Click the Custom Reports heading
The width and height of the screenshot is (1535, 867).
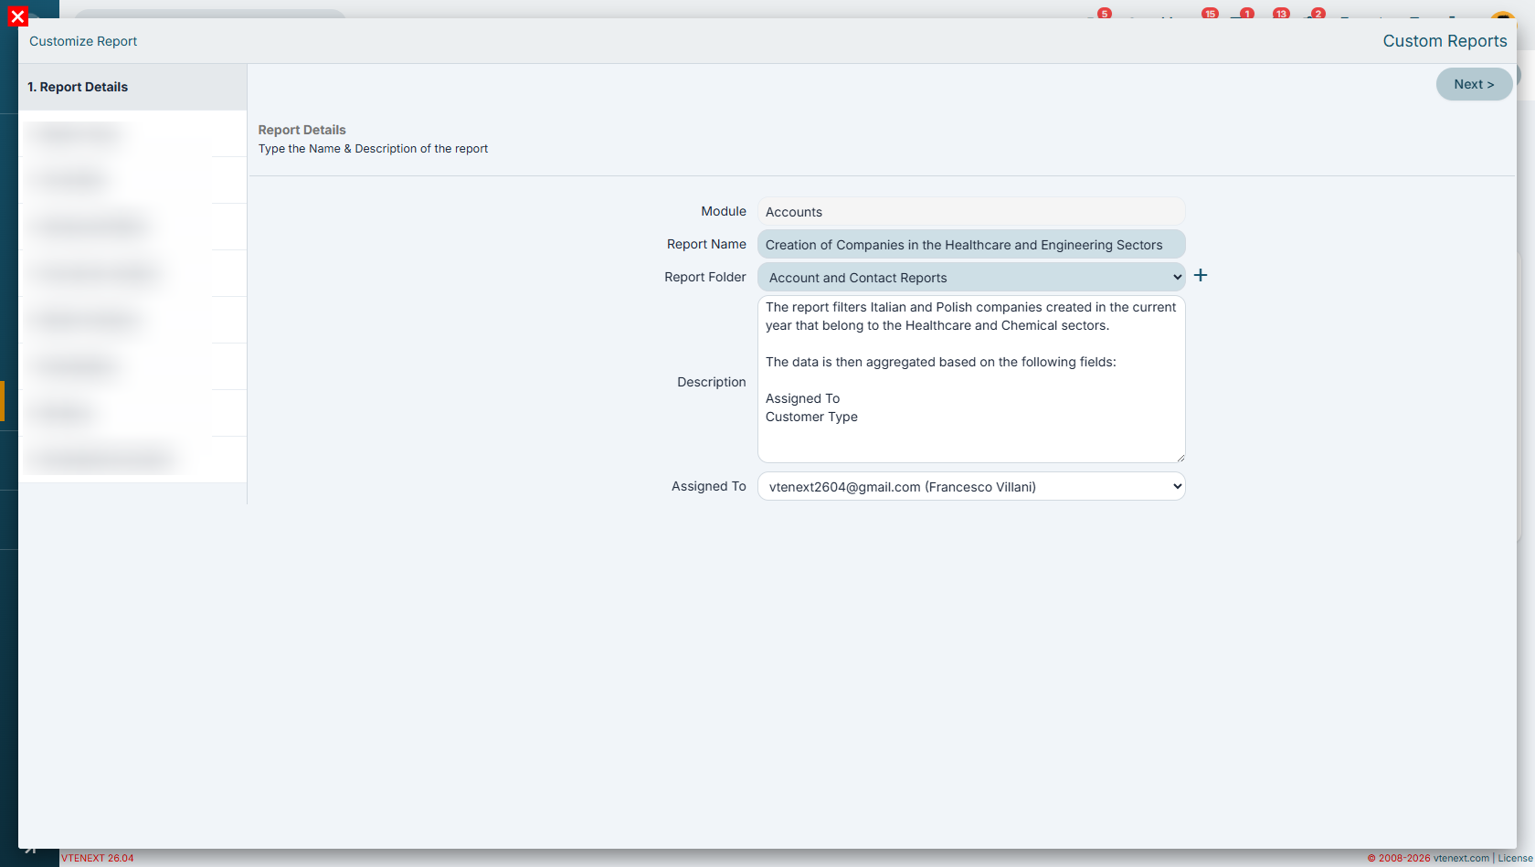[1445, 41]
